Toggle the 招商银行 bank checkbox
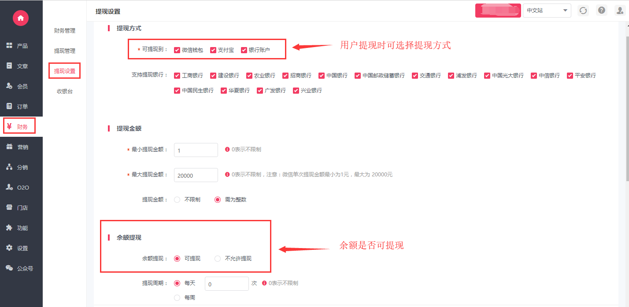Screen dimensions: 629x307 click(x=285, y=76)
